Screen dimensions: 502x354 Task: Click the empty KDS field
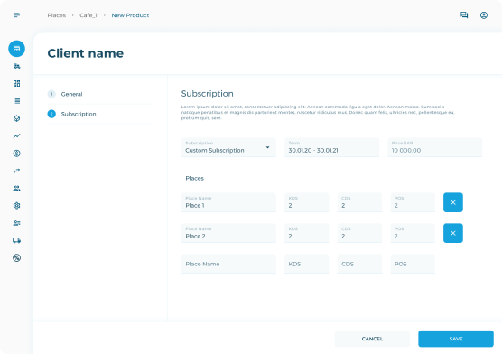click(307, 264)
